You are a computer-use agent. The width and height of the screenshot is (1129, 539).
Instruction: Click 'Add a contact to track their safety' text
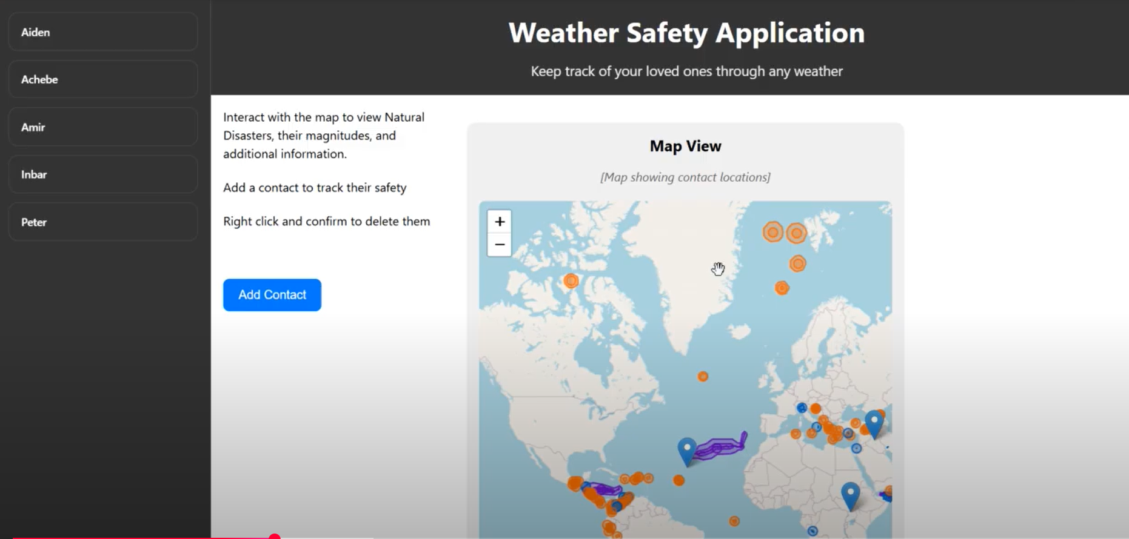[315, 188]
